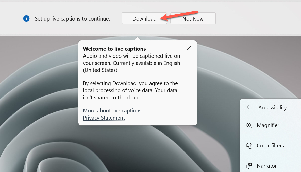Close the Welcome to live captions popup
This screenshot has width=301, height=172.
click(189, 48)
